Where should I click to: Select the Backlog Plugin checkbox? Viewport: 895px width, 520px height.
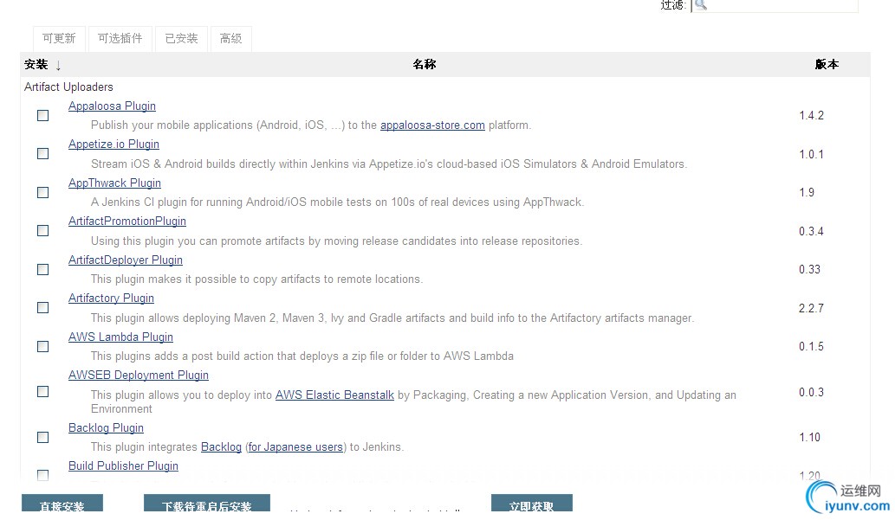point(42,437)
